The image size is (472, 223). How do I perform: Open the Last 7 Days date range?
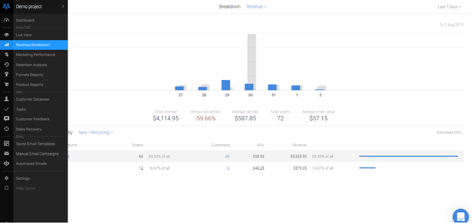[x=449, y=7]
